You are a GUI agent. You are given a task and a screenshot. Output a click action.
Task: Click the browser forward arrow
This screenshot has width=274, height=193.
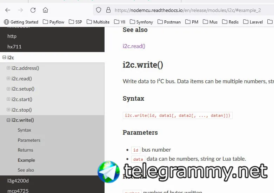tap(20, 10)
